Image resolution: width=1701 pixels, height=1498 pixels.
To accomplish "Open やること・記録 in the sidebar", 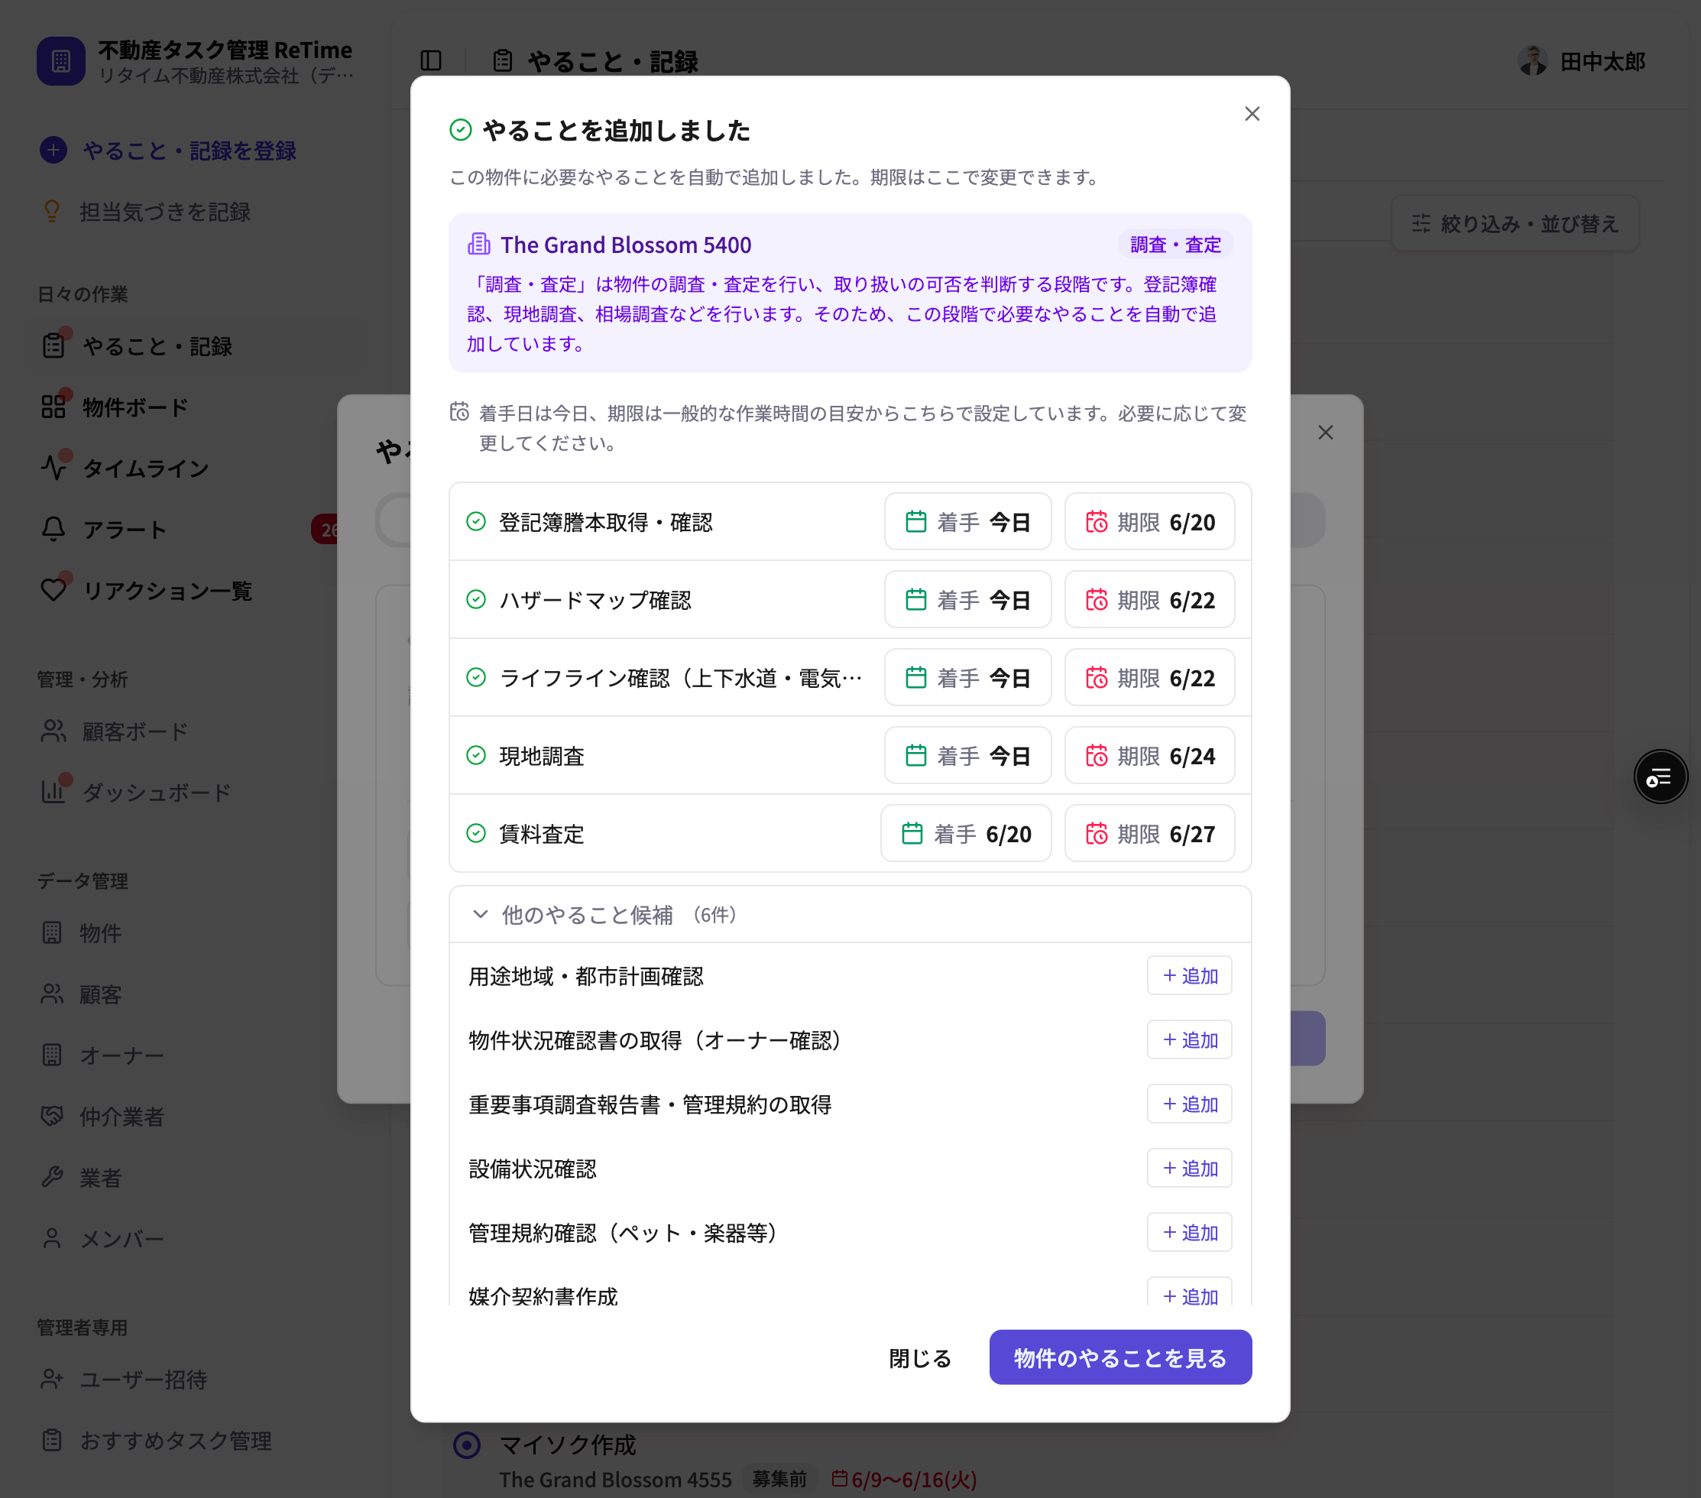I will point(157,346).
